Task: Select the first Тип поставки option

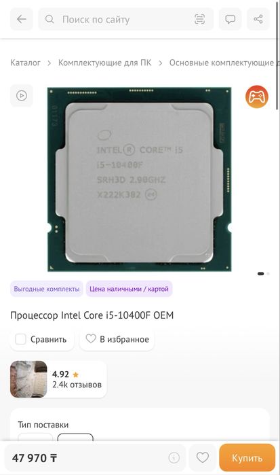Action: (x=35, y=437)
